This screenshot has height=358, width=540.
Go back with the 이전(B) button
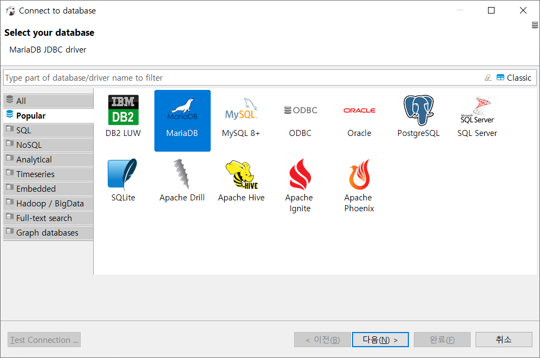tap(322, 340)
